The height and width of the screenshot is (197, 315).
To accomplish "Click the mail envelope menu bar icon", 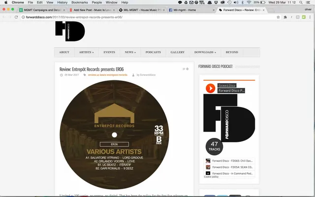I will (191, 2).
